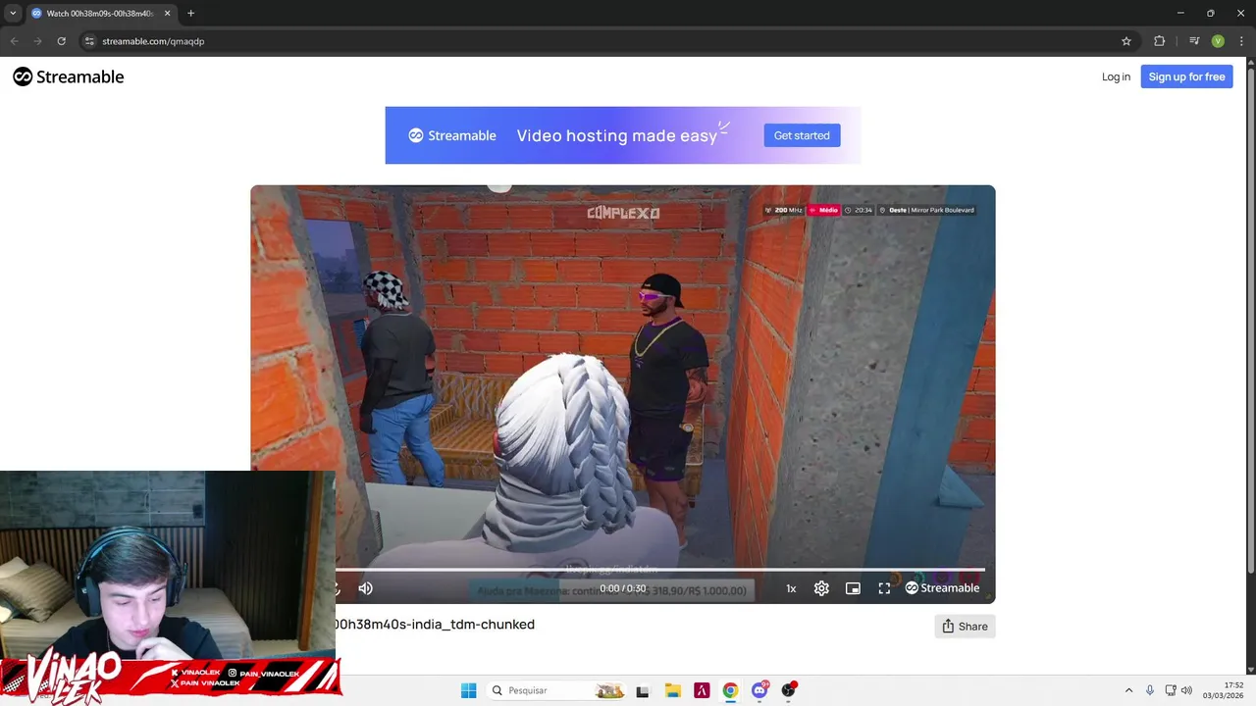Open Chrome media controls icon
This screenshot has height=706, width=1256.
(x=1194, y=41)
